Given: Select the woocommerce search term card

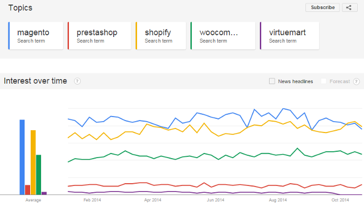Looking at the screenshot, I should pos(223,36).
